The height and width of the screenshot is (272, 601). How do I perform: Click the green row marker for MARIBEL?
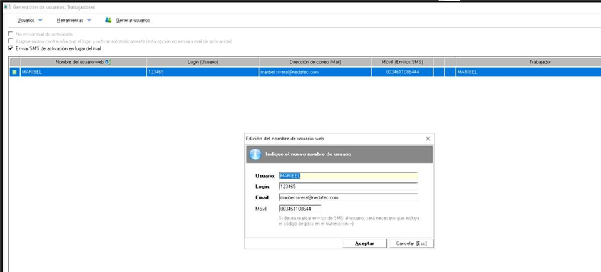tap(14, 73)
